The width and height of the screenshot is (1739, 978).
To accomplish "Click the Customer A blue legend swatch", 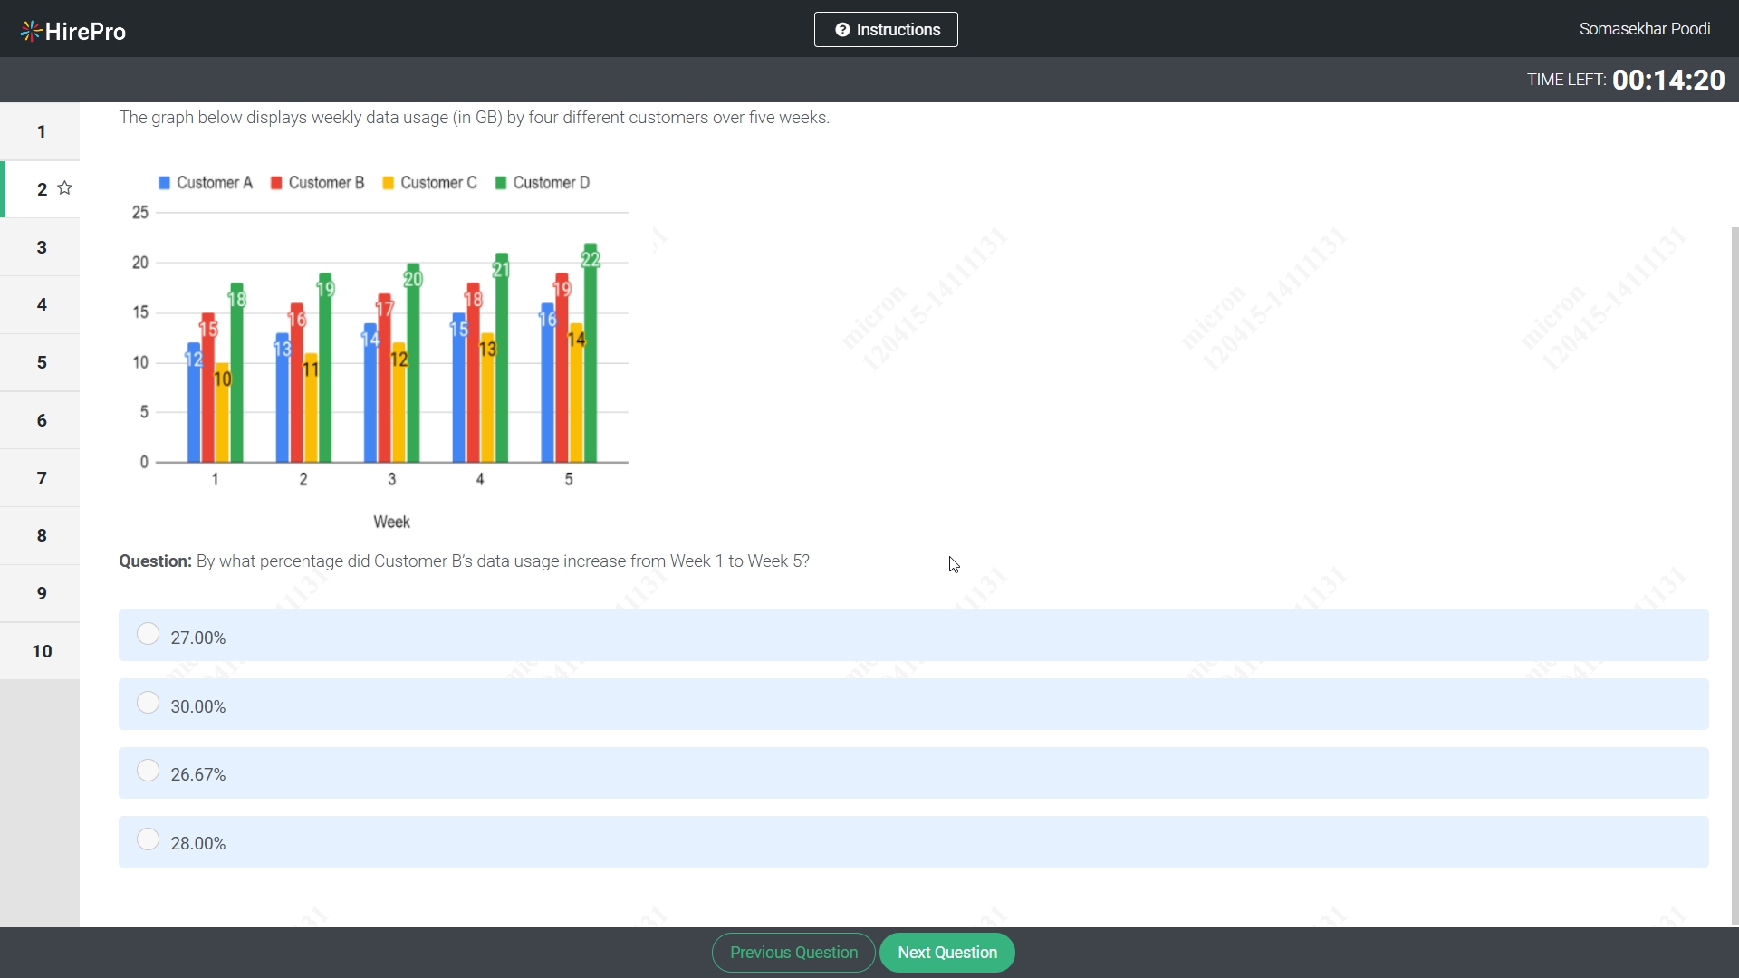I will pos(164,183).
